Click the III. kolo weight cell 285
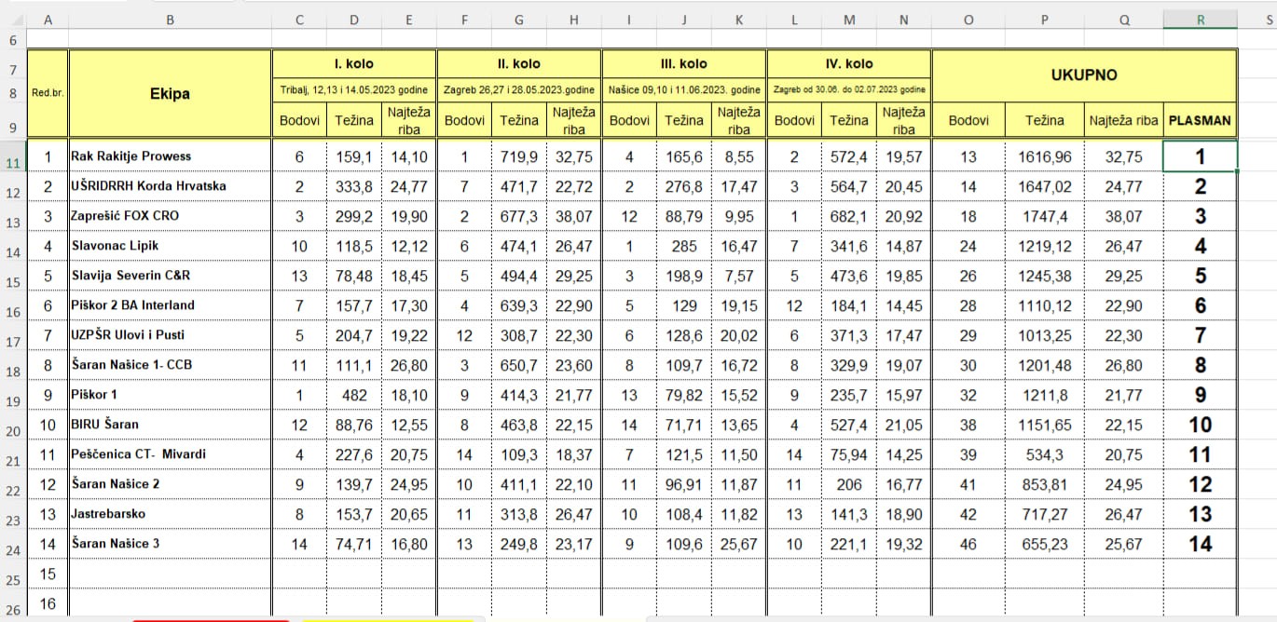 tap(684, 246)
